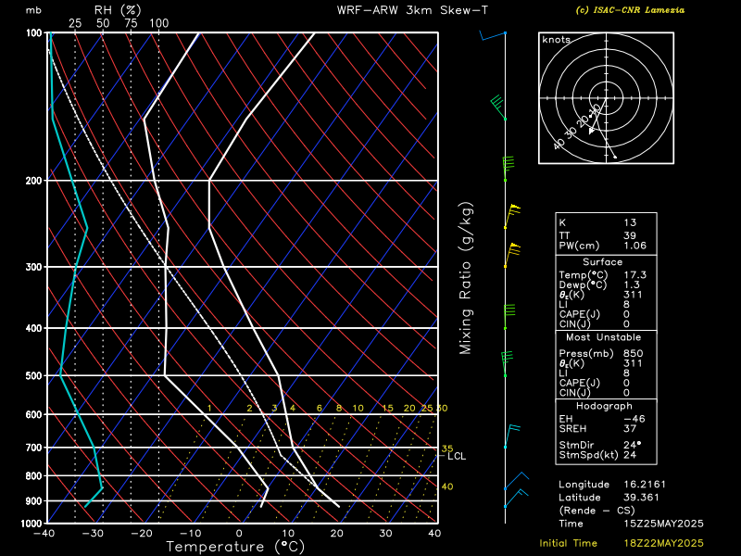This screenshot has height=556, width=741.
Task: Click the blue wind barb at 100 mb
Action: (493, 36)
